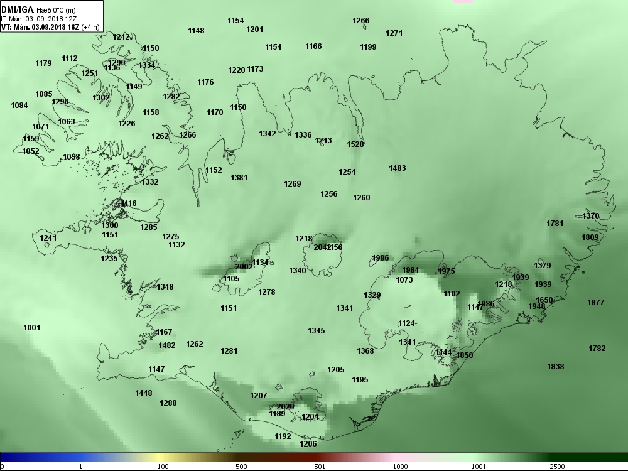Click the map value '1205'

[335, 370]
